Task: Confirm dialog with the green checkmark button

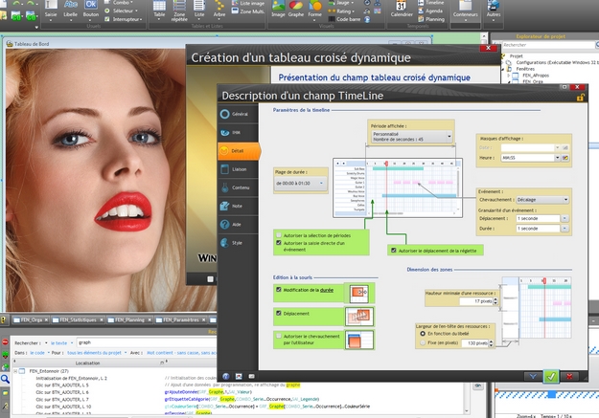Action: click(550, 376)
